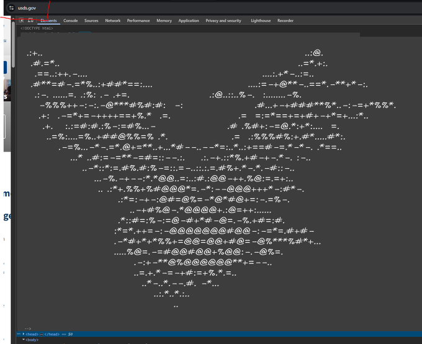Select the <!DOCTYPE html> line
422x344 pixels.
(37, 29)
